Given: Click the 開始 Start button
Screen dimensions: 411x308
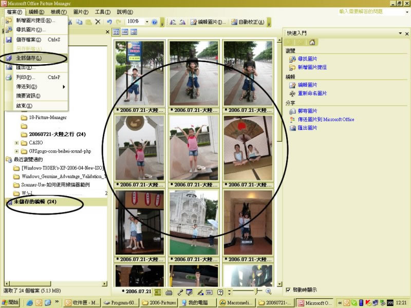Looking at the screenshot, I should [11, 302].
